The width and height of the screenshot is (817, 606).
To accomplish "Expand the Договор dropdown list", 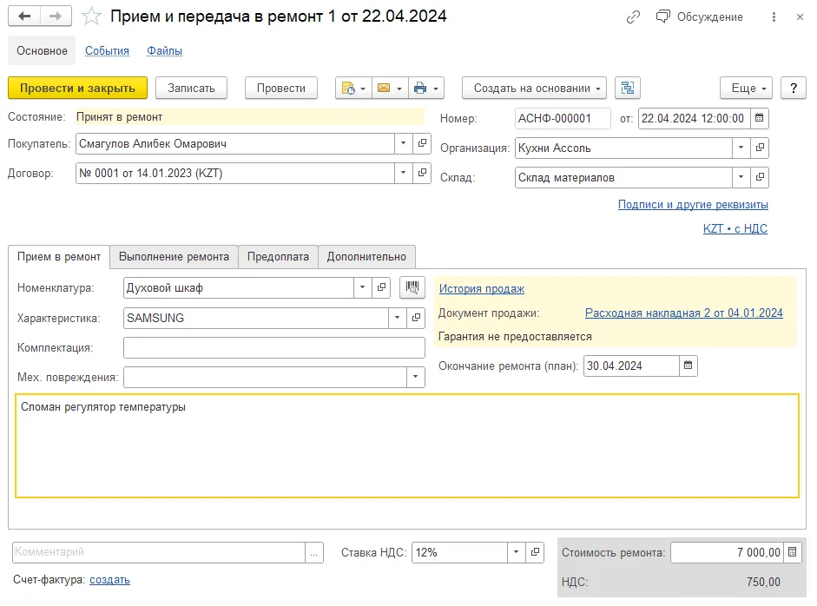I will [x=403, y=173].
